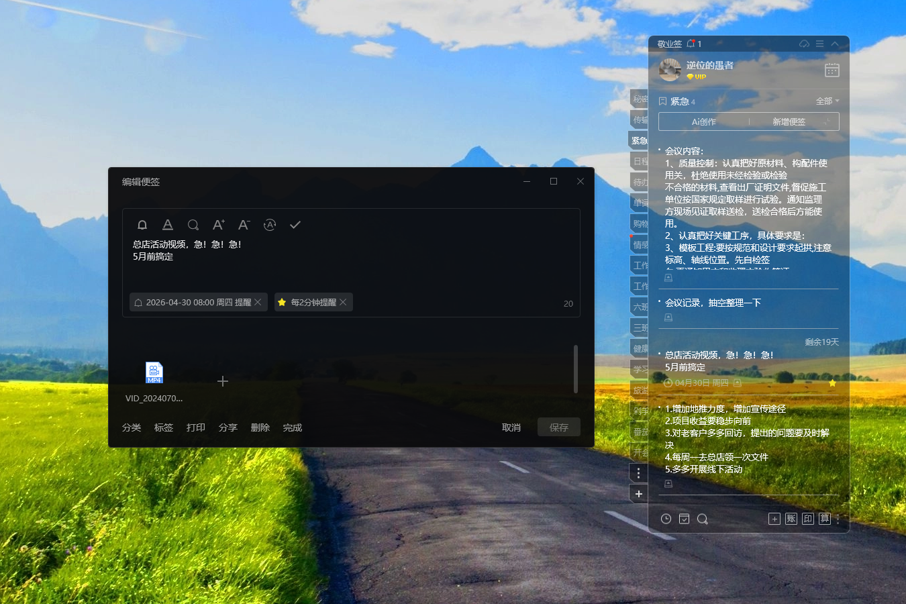This screenshot has height=604, width=906.
Task: Select the 紧急 sidebar category
Action: [638, 140]
